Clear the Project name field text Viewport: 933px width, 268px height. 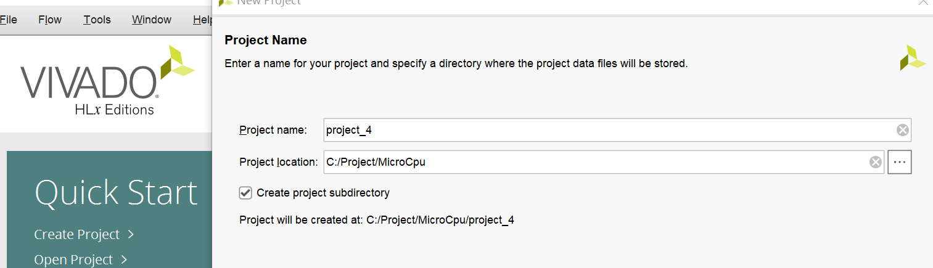[x=902, y=130]
